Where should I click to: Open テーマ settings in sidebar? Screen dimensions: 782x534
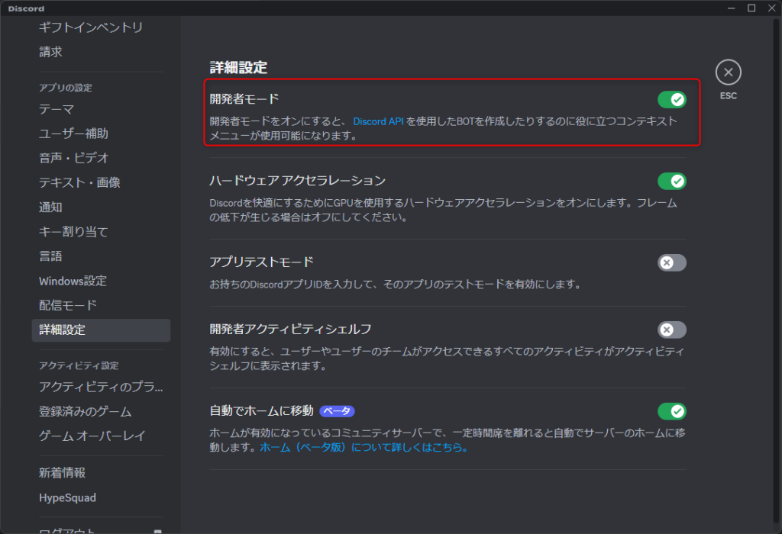[57, 109]
